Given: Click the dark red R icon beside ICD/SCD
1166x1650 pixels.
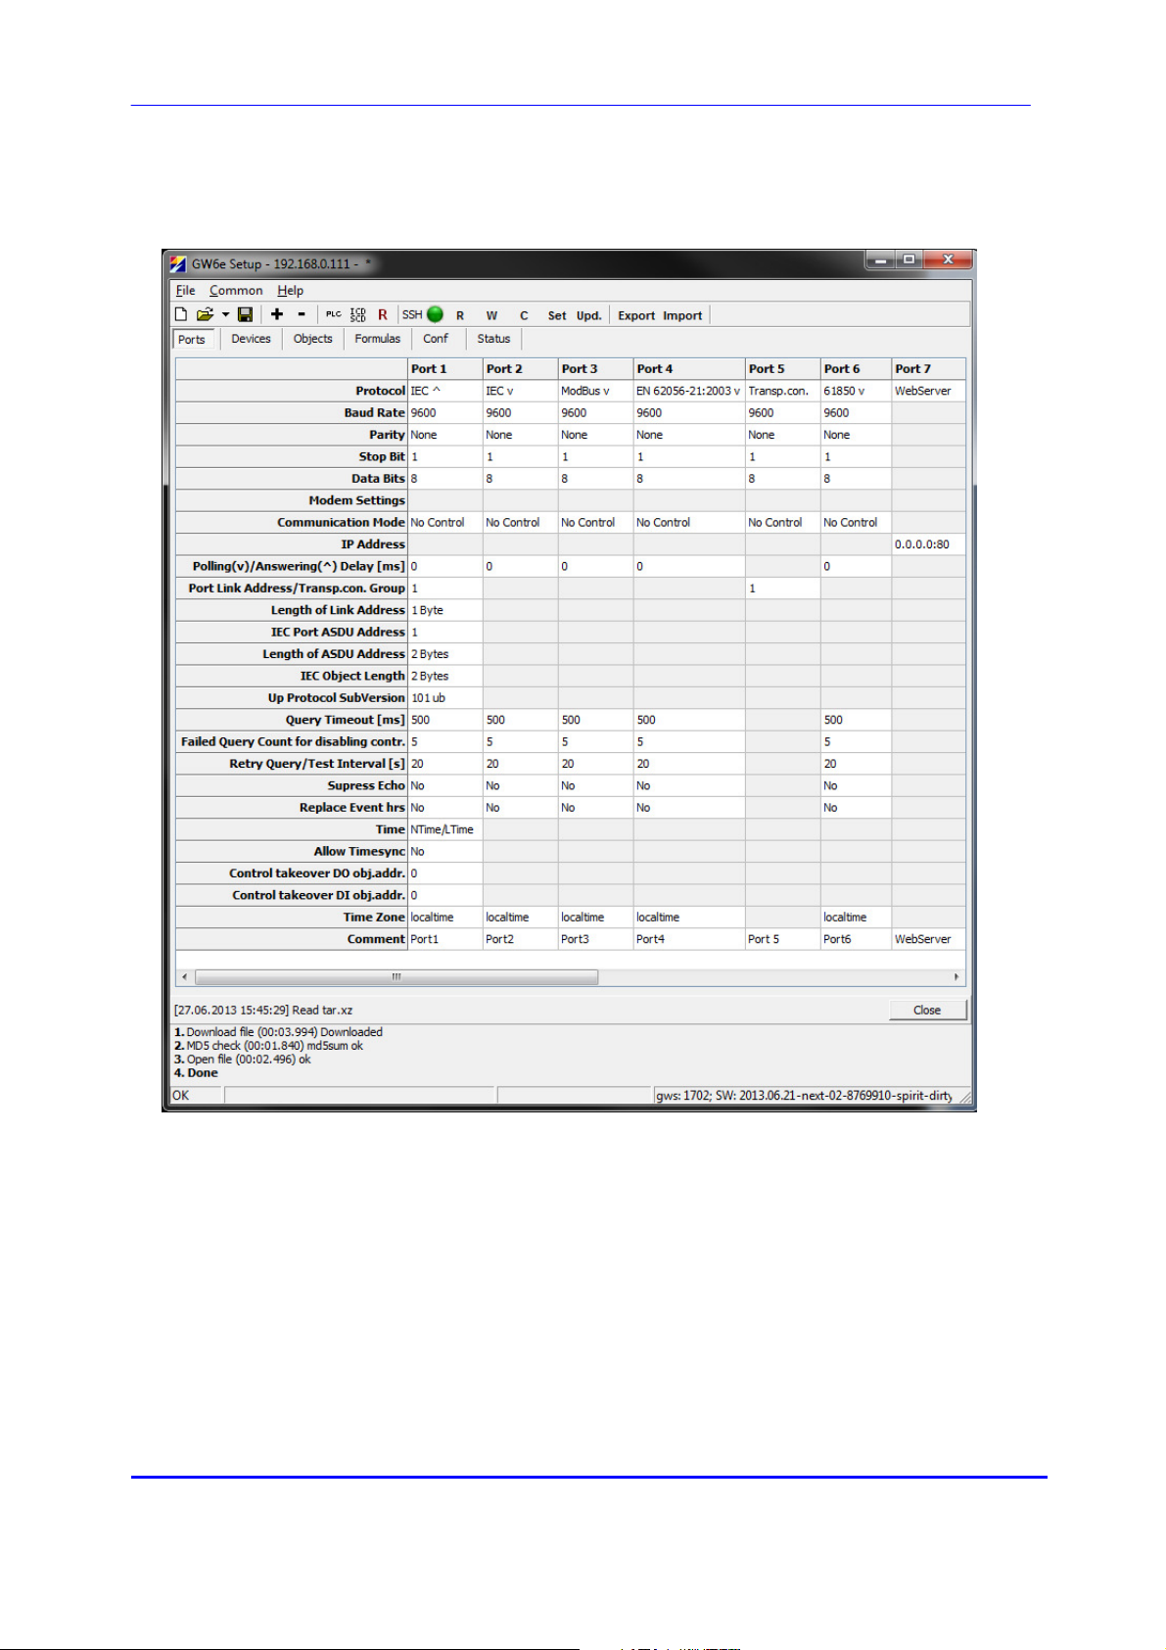Looking at the screenshot, I should point(383,314).
